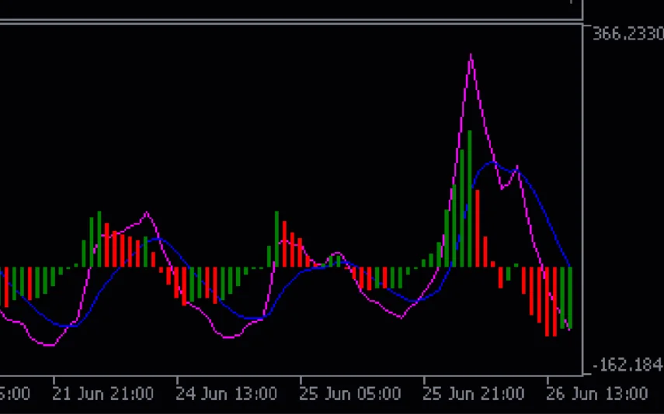Click the vertical price scale axis
Viewport: 664px width, 414px height.
[x=582, y=194]
